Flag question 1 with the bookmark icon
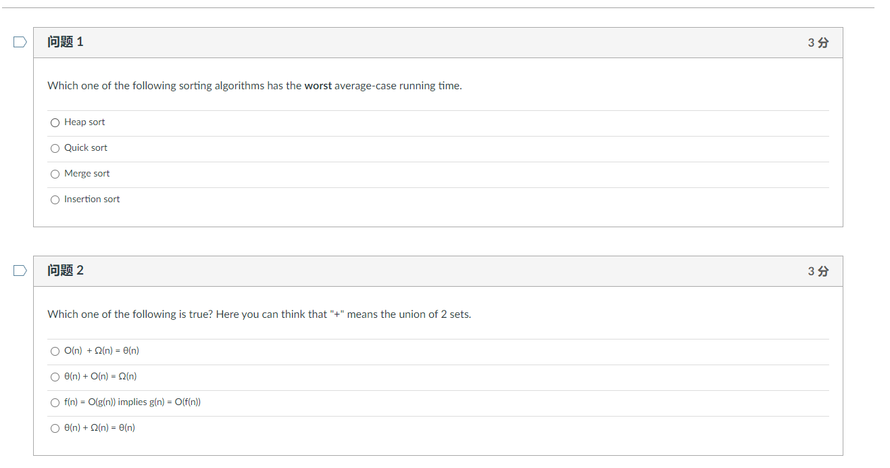Viewport: 890px width, 468px height. [20, 43]
